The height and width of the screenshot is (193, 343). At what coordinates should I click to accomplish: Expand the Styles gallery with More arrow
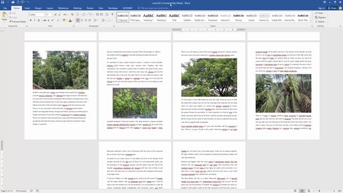tap(311, 21)
